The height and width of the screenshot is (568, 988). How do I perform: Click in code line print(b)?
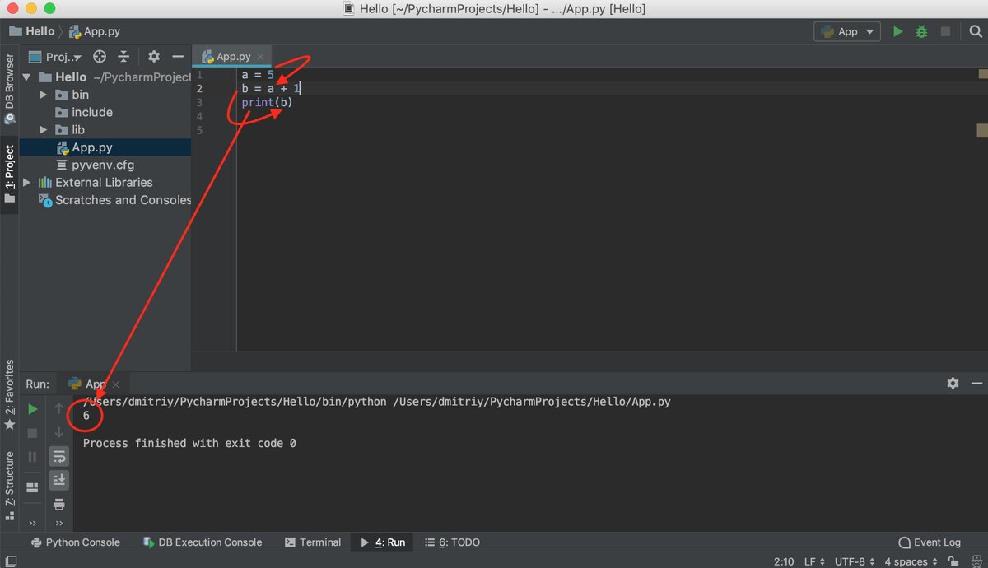[x=267, y=102]
